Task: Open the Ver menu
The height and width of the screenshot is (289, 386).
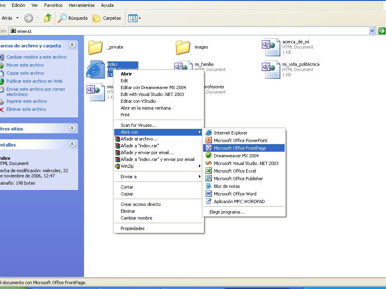Action: 35,5
